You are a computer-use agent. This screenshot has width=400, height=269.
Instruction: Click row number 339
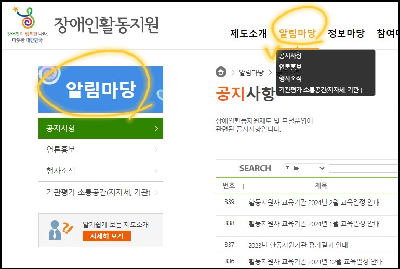[x=229, y=202]
